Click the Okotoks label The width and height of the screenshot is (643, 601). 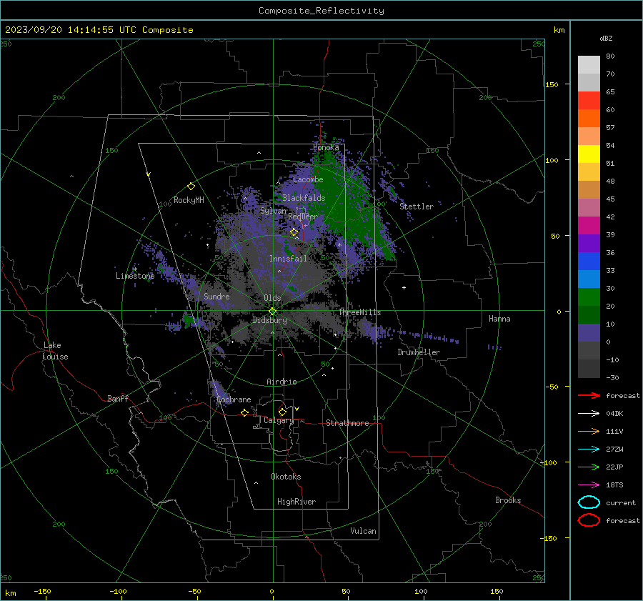tap(286, 477)
